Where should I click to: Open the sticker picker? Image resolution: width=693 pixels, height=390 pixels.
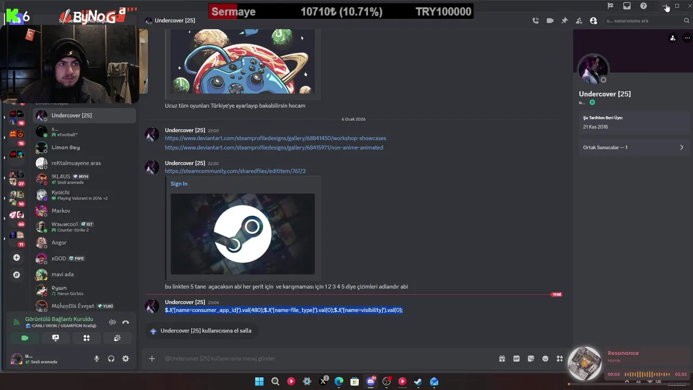[531, 359]
